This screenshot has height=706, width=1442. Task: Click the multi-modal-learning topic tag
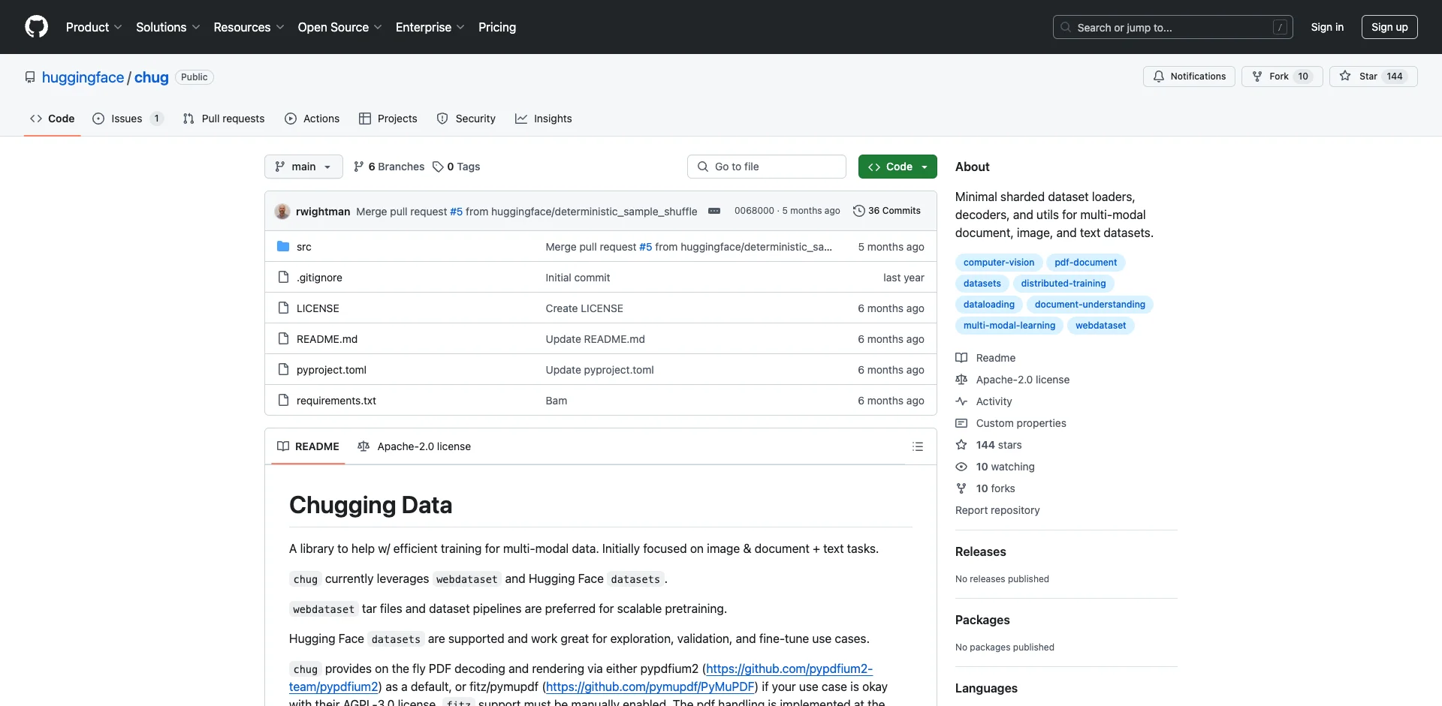pos(1009,326)
